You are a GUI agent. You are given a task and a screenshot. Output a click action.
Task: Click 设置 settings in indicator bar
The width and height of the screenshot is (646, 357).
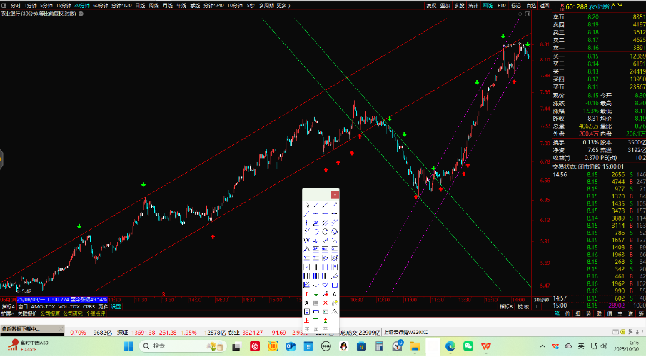pyautogui.click(x=116, y=307)
